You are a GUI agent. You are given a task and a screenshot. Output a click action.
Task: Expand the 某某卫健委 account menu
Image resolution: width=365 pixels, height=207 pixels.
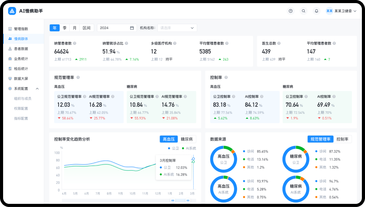tap(341, 11)
